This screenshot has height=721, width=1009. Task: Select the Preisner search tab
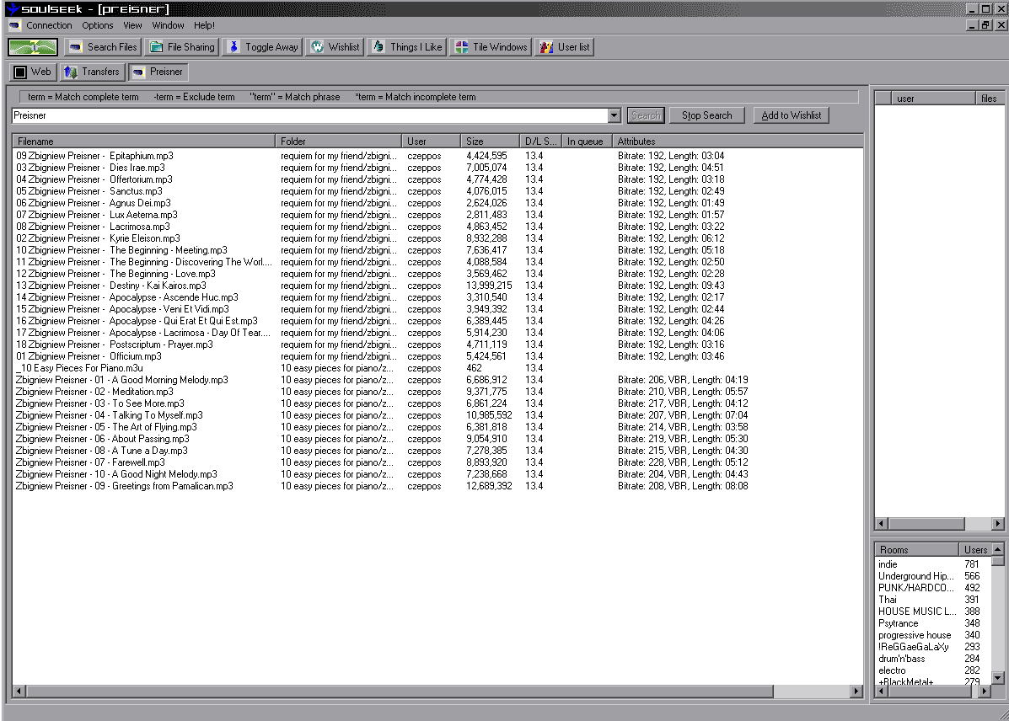coord(158,72)
